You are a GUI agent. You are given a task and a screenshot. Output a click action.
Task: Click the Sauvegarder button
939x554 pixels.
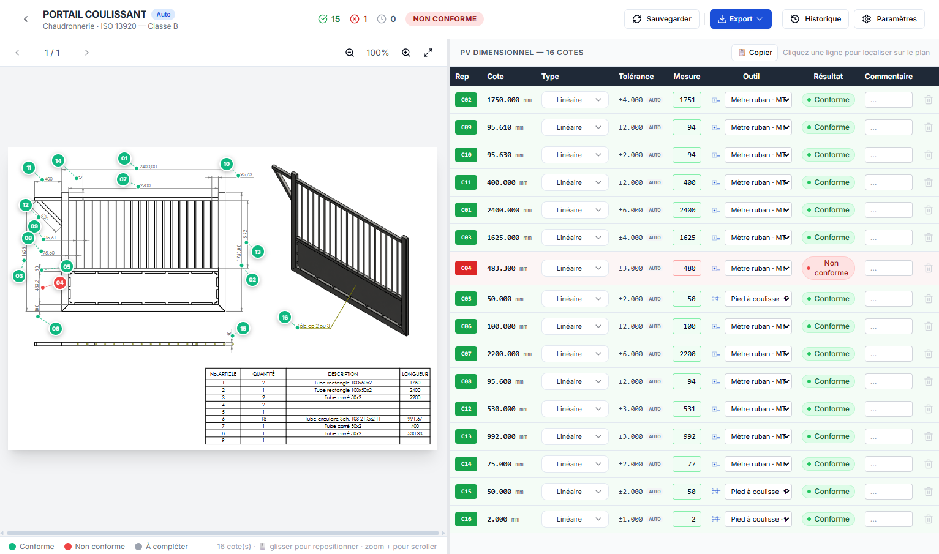click(x=662, y=19)
